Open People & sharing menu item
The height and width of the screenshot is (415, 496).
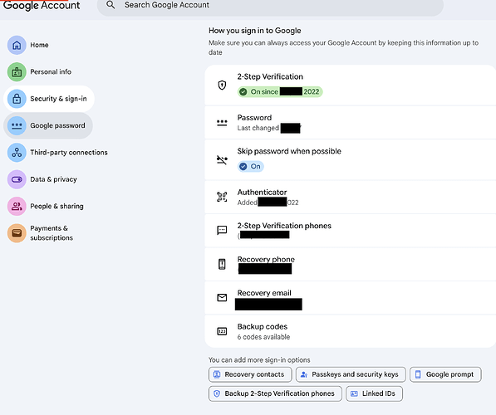click(x=56, y=206)
